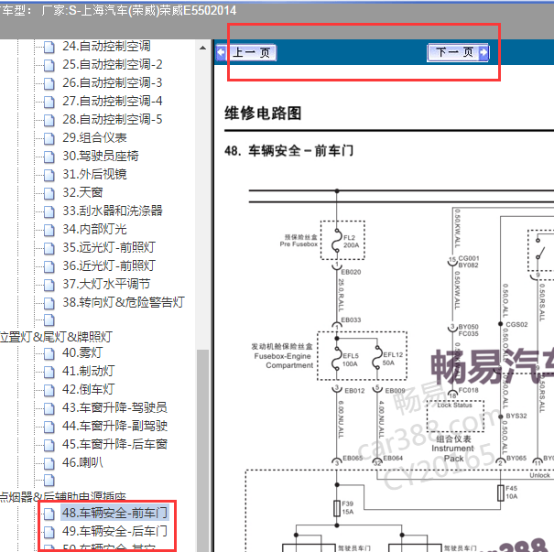Open 38.转向灯&危险警告灯 entry
Viewport: 554px width, 552px height.
124,303
